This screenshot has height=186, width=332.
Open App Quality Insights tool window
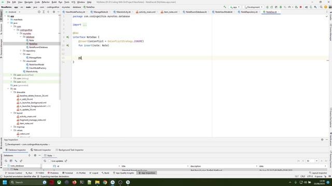tap(123, 173)
